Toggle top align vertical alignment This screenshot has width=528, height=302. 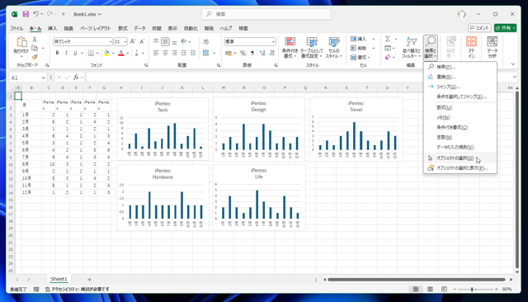(x=156, y=41)
